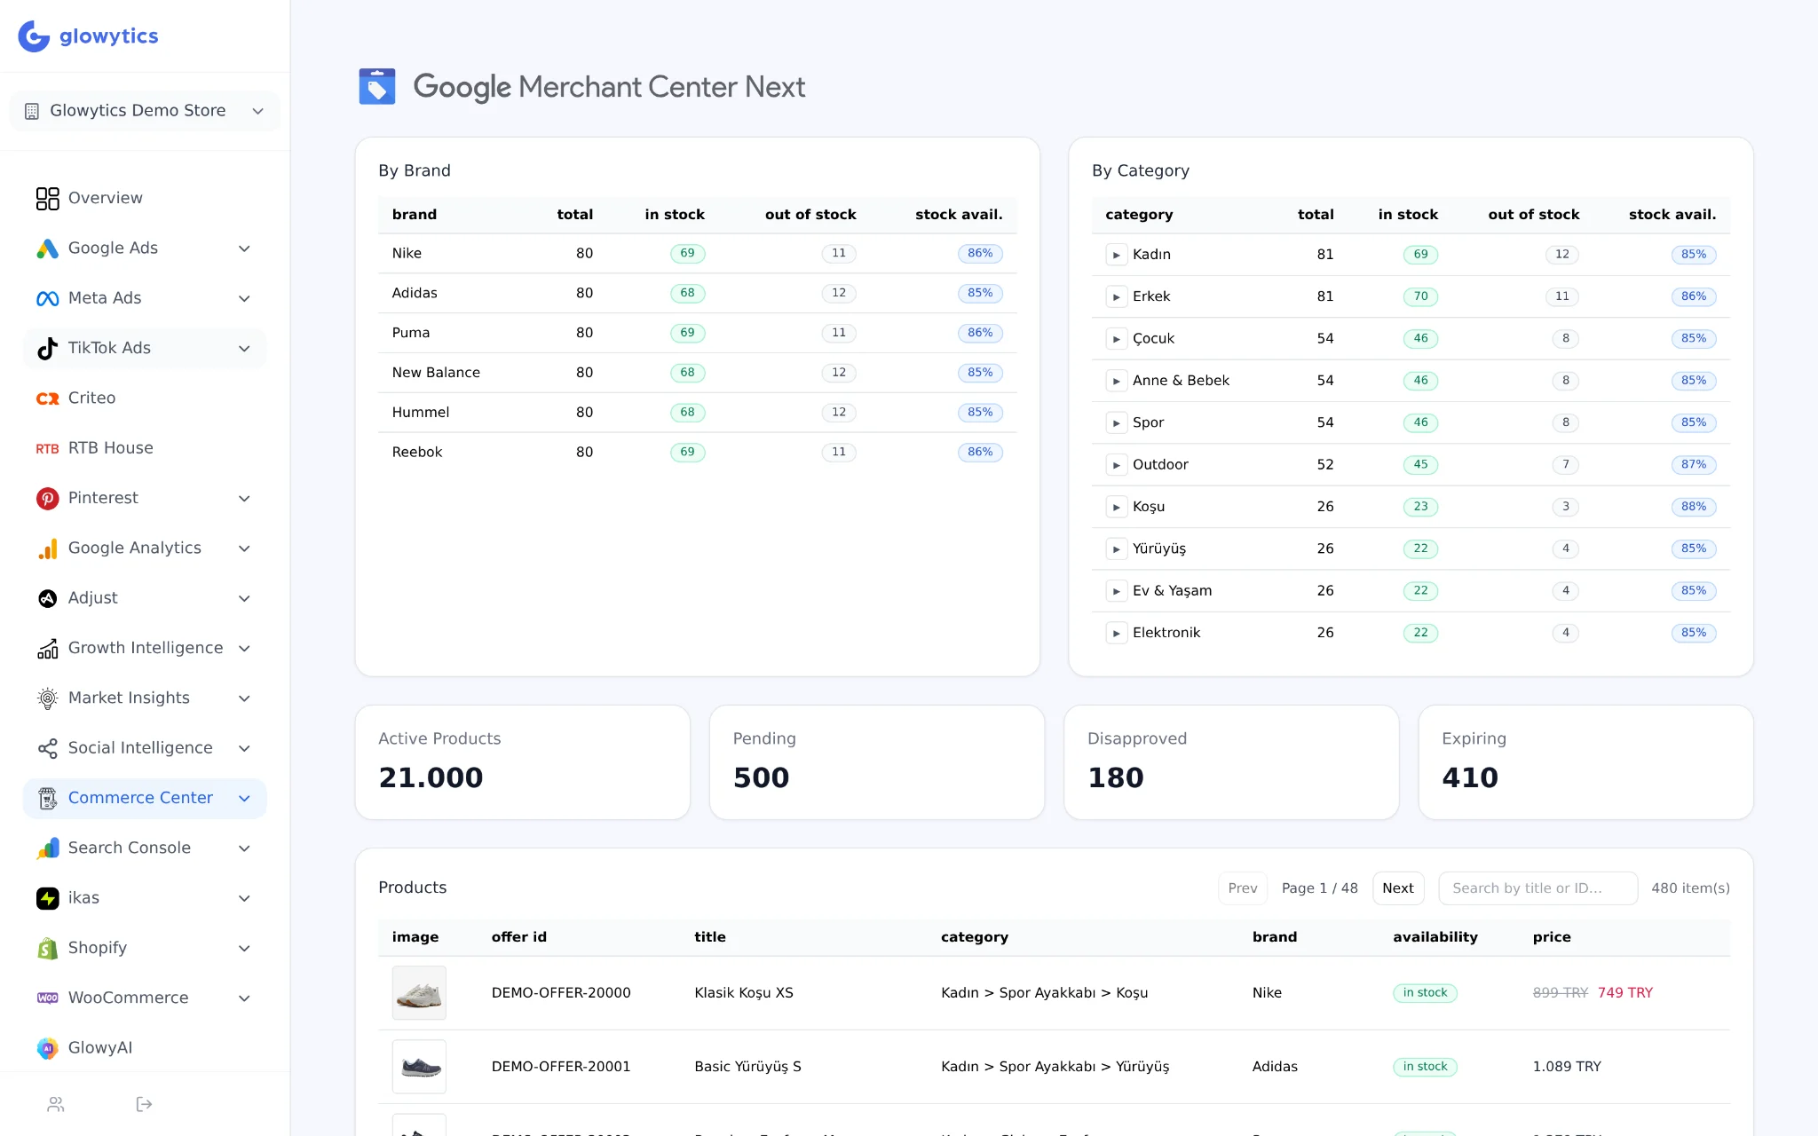Expand the Google Ads menu chevron
Screen dimensions: 1818x1136
(x=244, y=248)
